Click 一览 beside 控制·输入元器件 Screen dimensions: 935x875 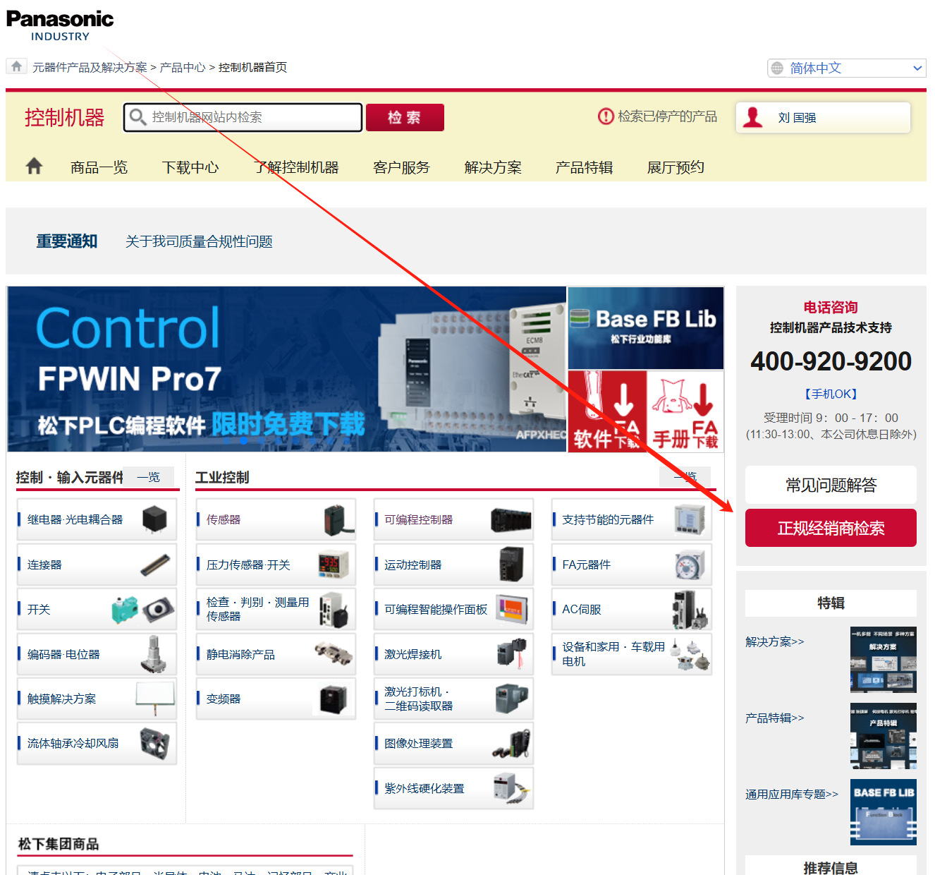click(149, 477)
